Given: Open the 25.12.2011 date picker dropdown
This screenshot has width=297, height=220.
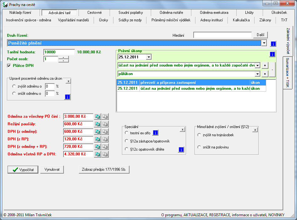Looking at the screenshot, I should pos(149,57).
